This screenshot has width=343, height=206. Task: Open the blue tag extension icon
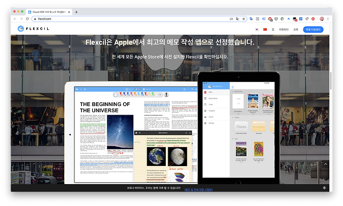(264, 19)
